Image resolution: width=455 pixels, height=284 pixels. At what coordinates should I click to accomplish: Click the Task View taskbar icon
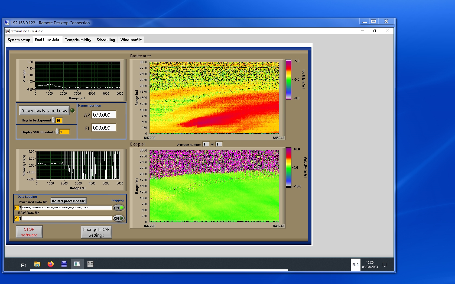click(24, 265)
